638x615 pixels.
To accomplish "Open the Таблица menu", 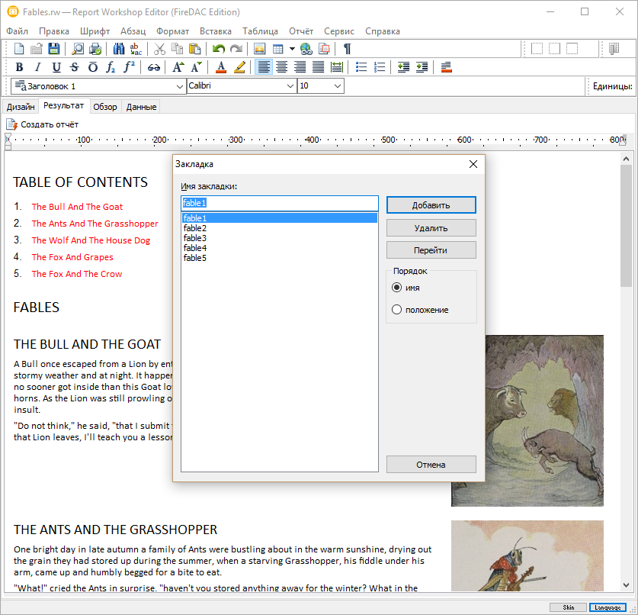I will (260, 31).
